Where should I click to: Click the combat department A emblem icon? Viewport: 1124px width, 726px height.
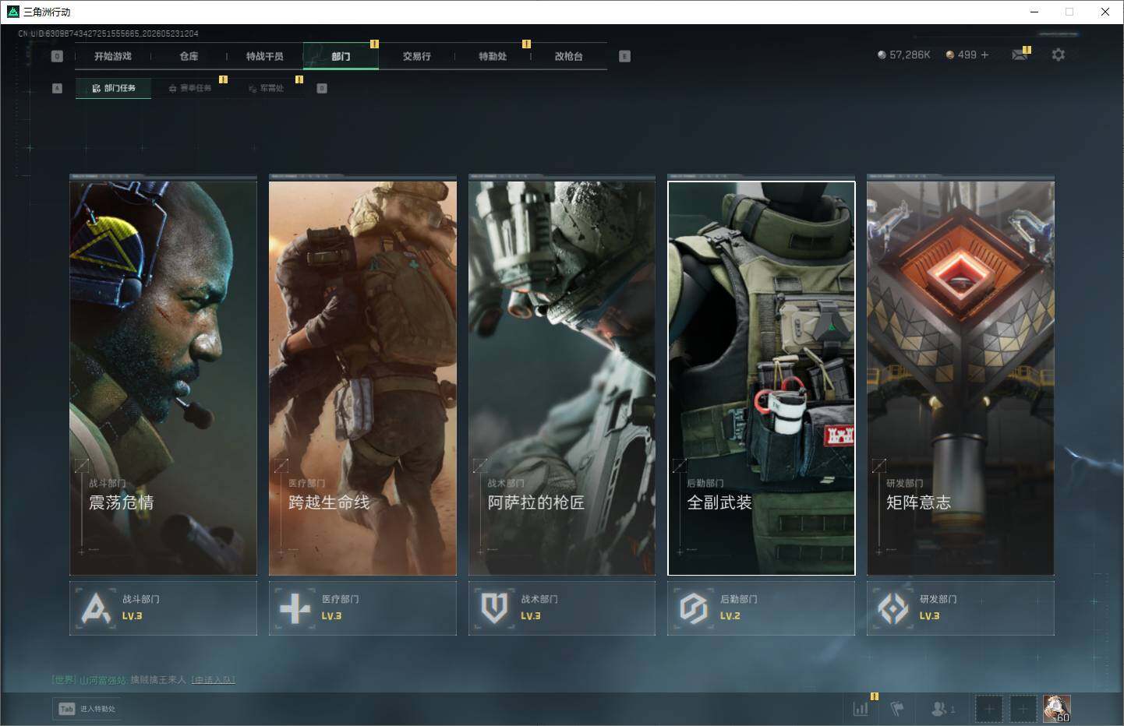point(96,608)
